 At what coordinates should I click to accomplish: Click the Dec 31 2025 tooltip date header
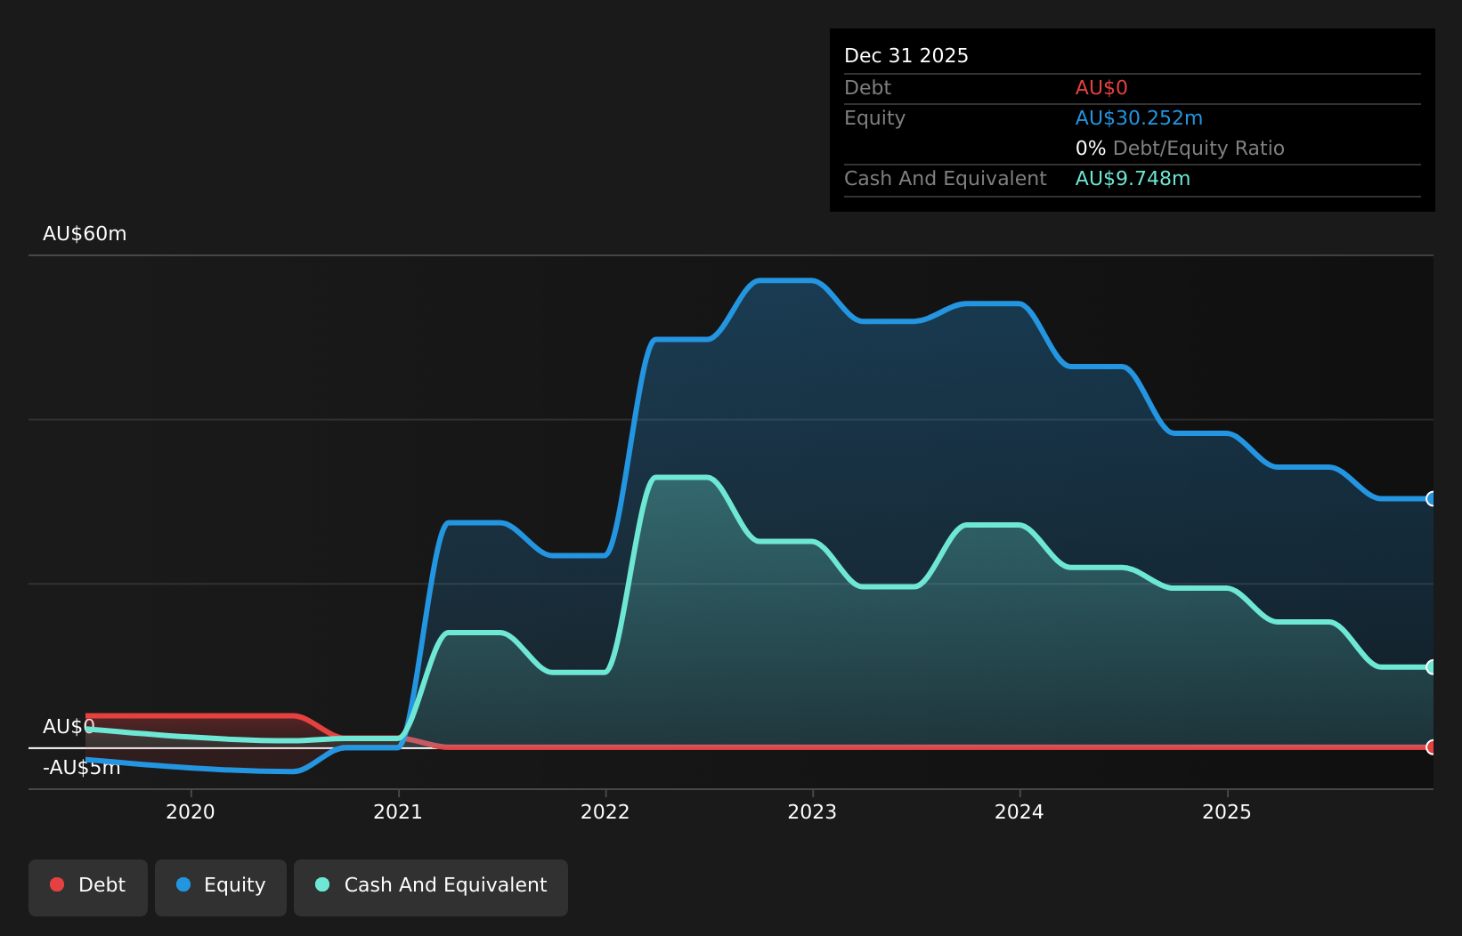[906, 56]
